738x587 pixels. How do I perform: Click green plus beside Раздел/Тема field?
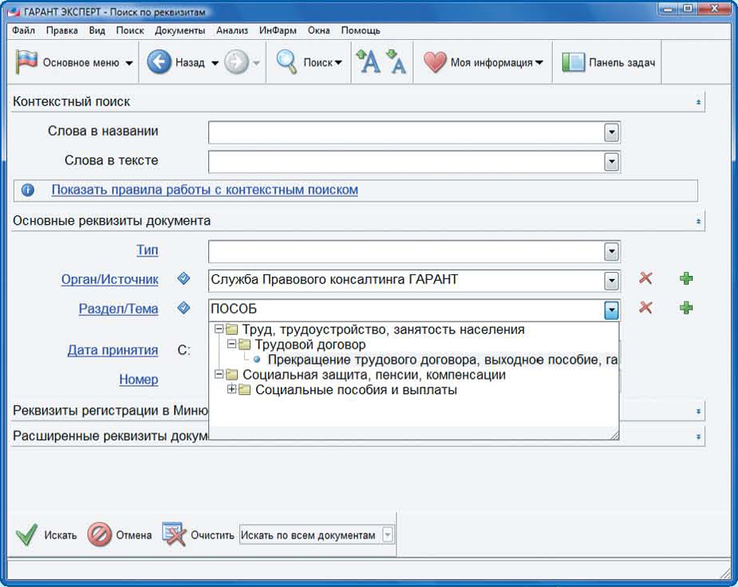pos(686,308)
